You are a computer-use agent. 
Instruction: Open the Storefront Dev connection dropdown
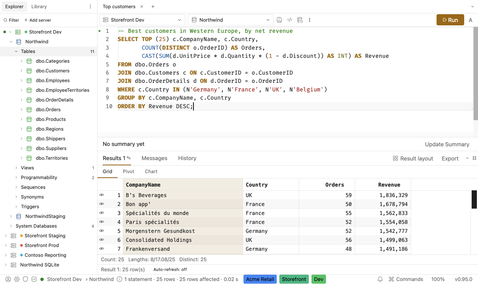pos(142,20)
